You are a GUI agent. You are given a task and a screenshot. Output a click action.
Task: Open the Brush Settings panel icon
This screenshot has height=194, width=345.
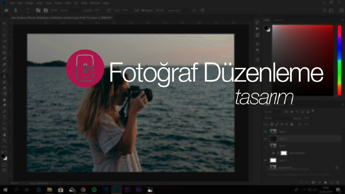point(38,10)
